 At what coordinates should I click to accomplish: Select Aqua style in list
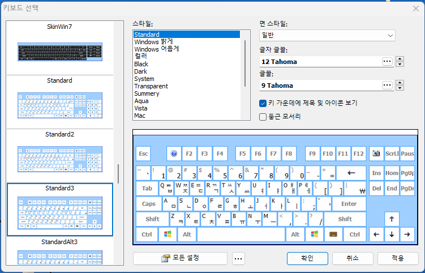click(187, 101)
